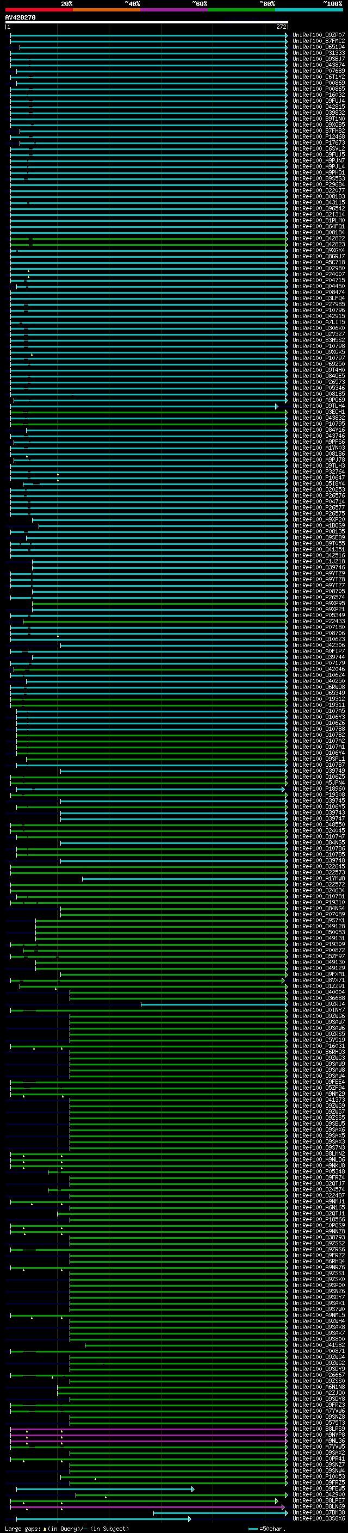The height and width of the screenshot is (1533, 348).
Task: Select the label UniRef100_P10053
Action: pyautogui.click(x=319, y=1476)
